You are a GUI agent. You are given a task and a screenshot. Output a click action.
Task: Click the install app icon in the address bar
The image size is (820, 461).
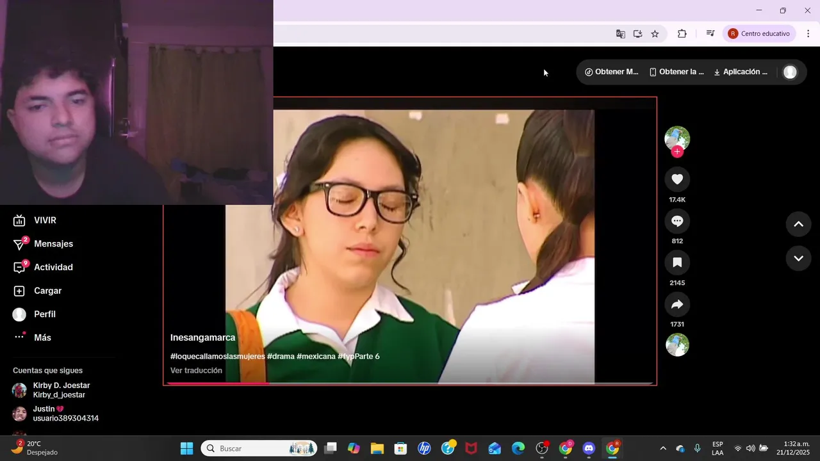tap(637, 34)
